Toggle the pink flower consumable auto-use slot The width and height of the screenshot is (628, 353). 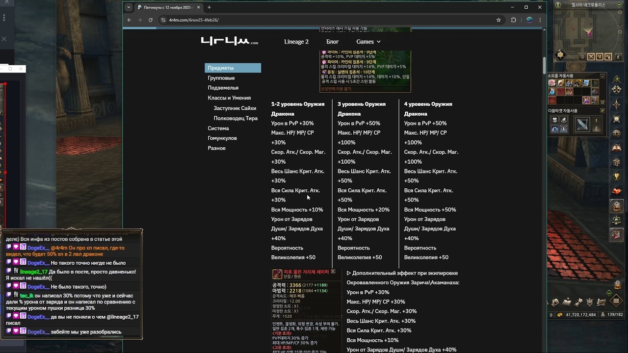[x=552, y=83]
